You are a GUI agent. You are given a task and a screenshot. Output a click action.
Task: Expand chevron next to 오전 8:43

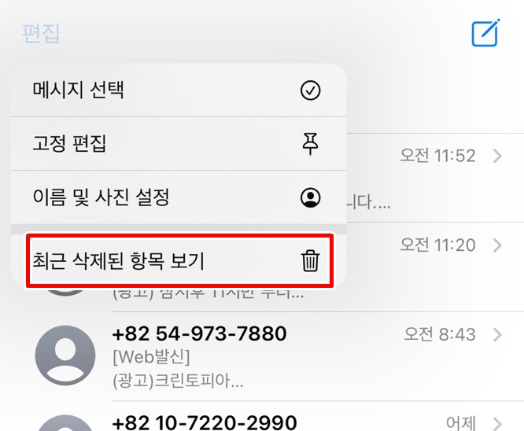497,334
